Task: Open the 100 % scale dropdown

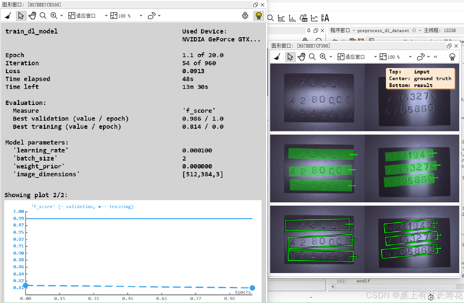Action: point(140,15)
